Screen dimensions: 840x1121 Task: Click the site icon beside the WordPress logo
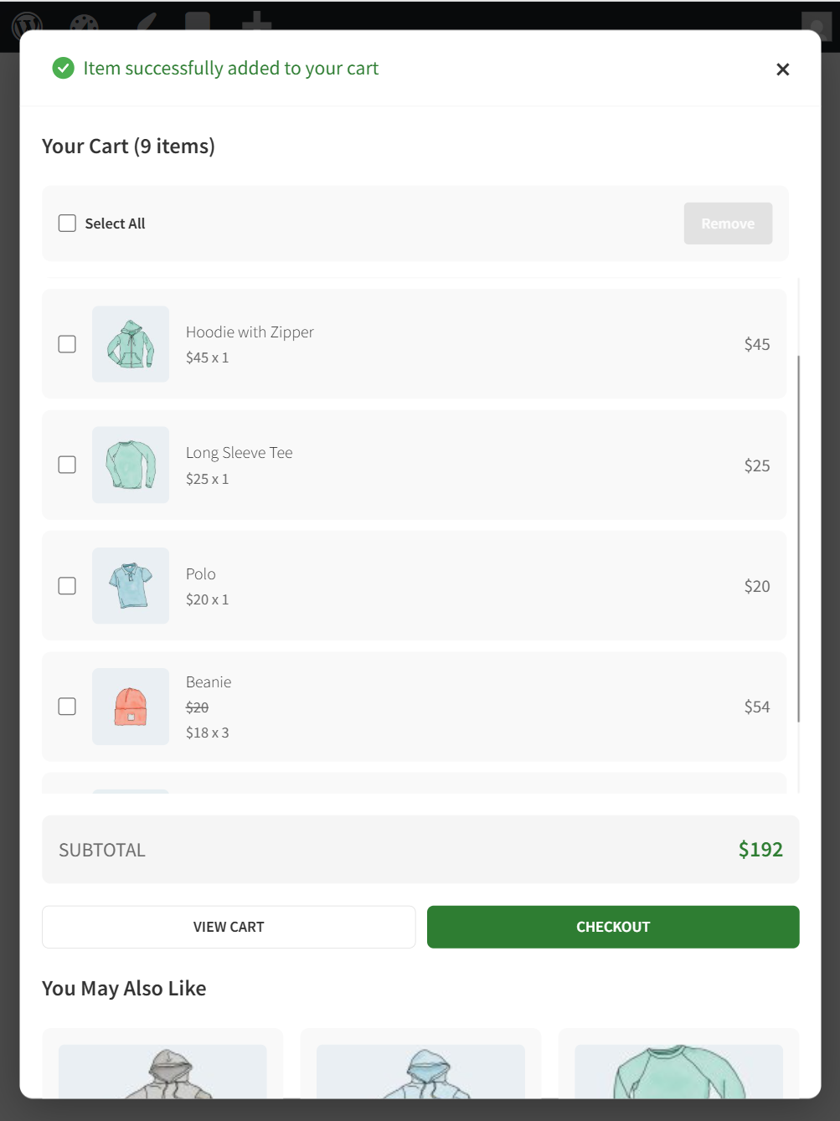click(82, 25)
